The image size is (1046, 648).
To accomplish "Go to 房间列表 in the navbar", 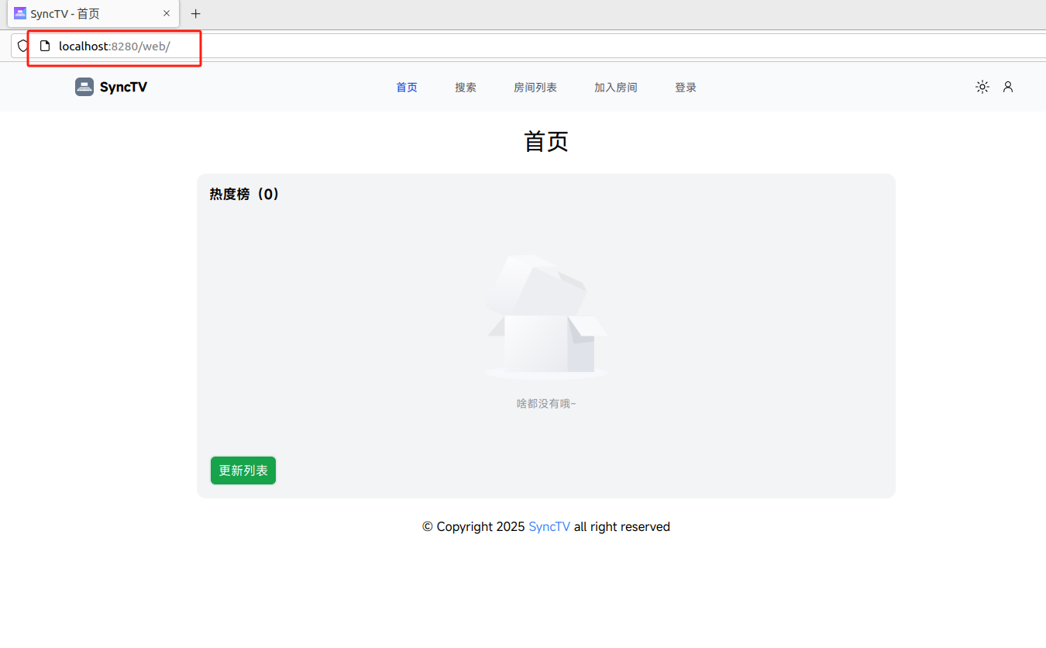I will click(x=535, y=87).
